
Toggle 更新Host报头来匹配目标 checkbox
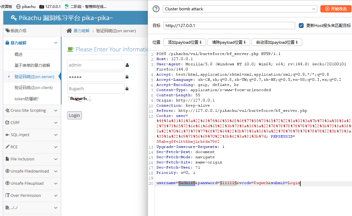pos(301,26)
